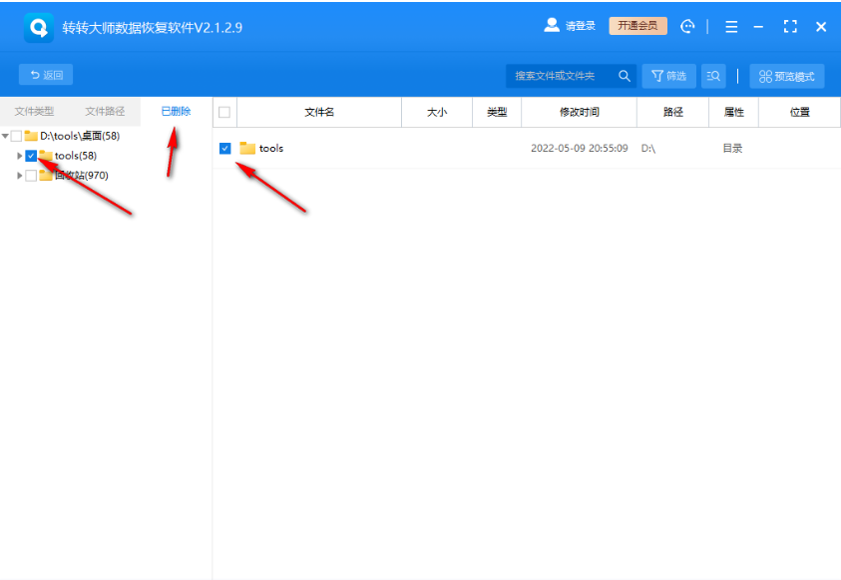Minimize the data recovery window
Viewport: 841px width, 580px height.
(x=758, y=27)
